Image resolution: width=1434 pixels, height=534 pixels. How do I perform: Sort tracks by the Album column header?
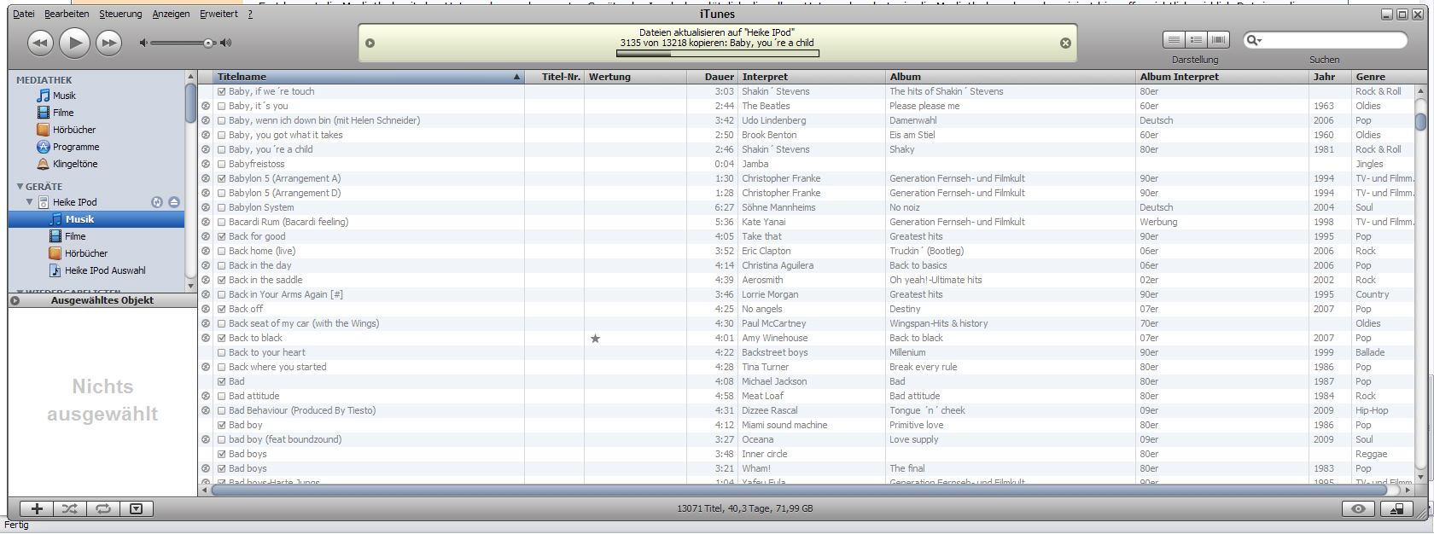1011,77
